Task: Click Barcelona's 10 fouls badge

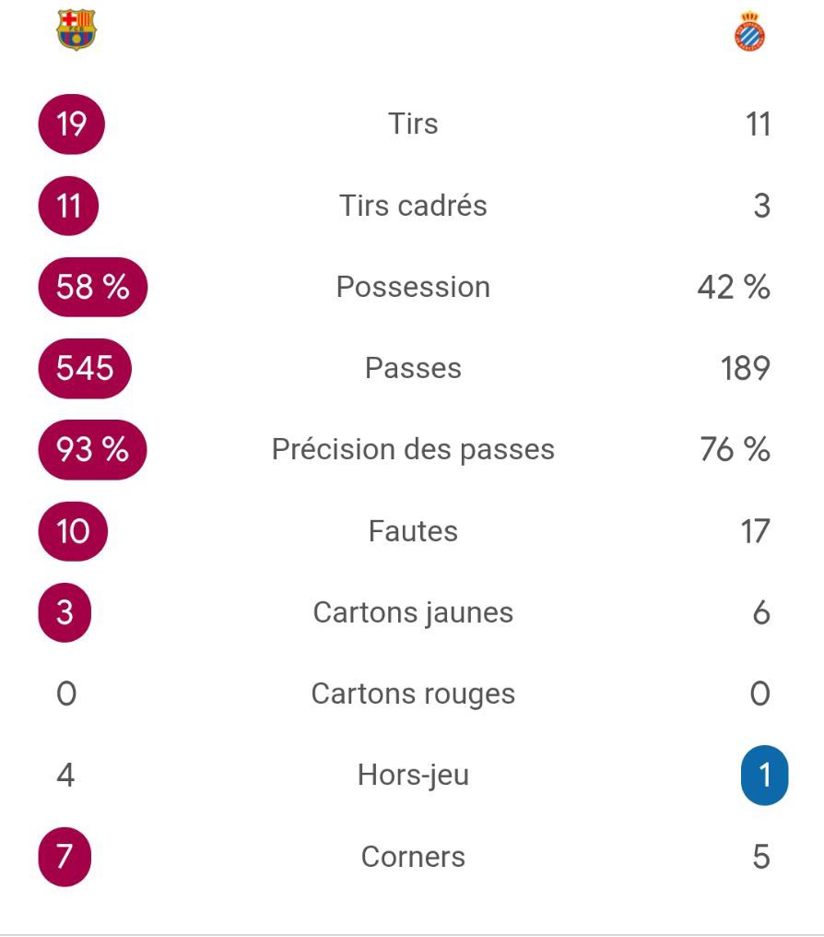Action: pyautogui.click(x=73, y=531)
